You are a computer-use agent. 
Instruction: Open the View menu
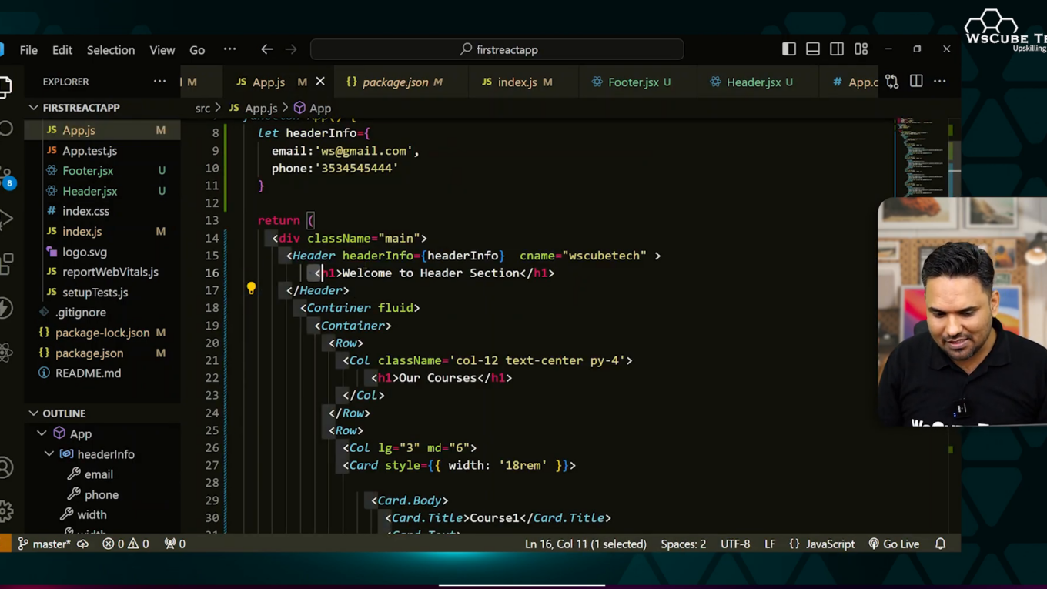point(162,50)
